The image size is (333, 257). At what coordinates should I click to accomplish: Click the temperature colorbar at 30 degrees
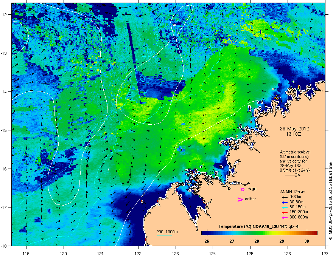307,233
